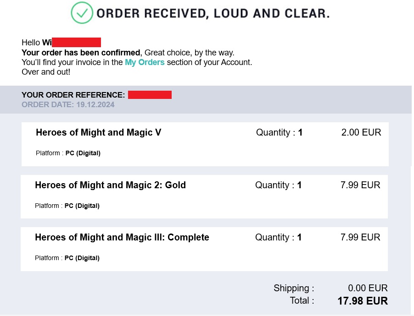
Task: Click the shipping cost 0.00 EUR
Action: click(368, 288)
